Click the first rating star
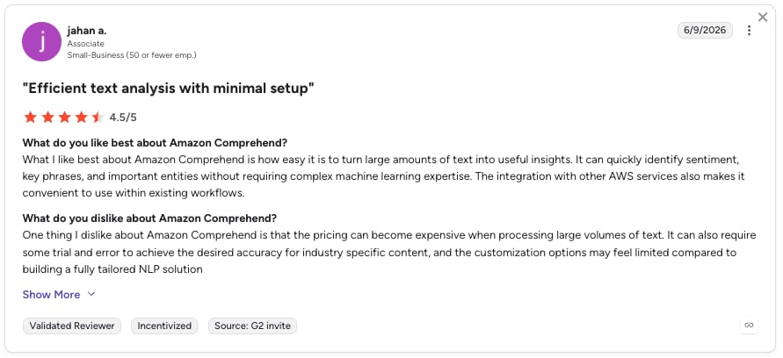Viewport: 783px width, 358px height. pos(30,118)
